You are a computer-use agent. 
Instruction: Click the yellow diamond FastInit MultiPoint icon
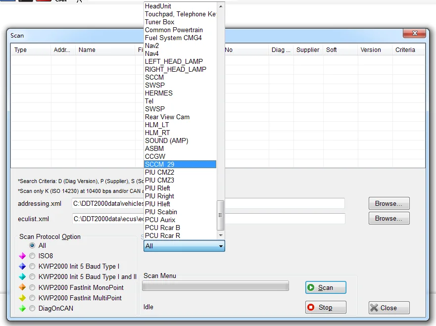point(22,298)
